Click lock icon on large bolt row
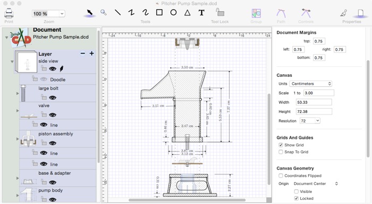The image size is (372, 204). 44,97
